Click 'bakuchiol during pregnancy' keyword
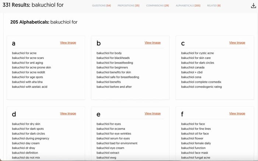 click(31, 138)
